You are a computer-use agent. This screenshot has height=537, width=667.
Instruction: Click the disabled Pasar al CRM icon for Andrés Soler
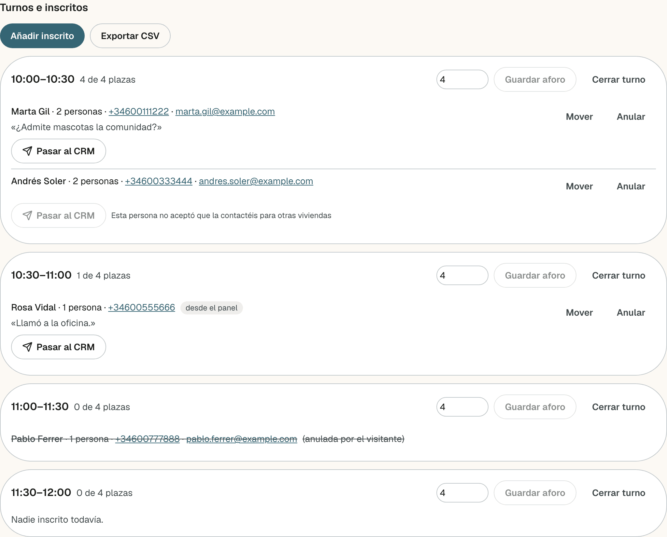click(x=27, y=215)
